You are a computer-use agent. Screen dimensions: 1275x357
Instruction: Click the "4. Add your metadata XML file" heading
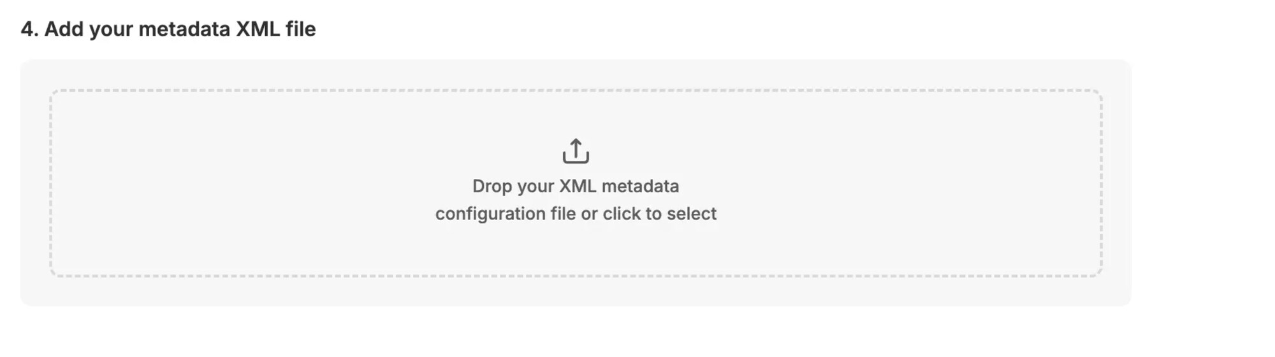(168, 29)
